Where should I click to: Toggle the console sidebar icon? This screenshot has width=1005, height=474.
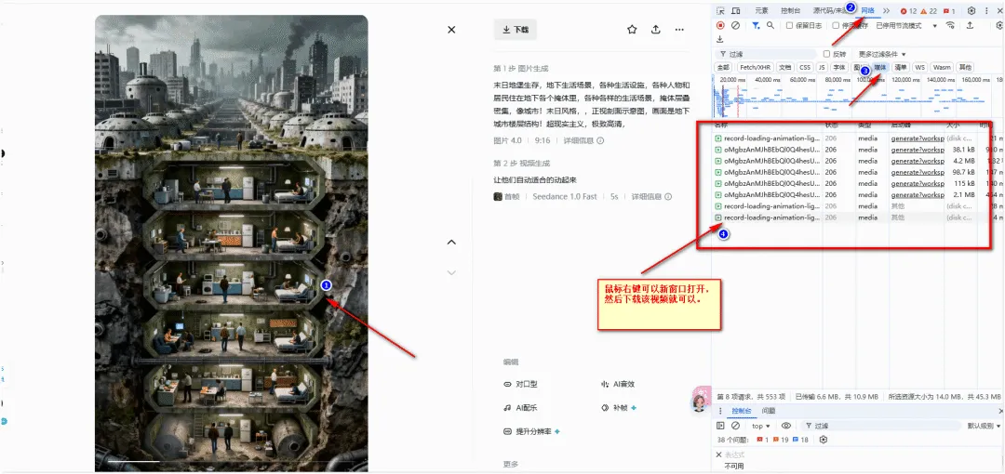click(x=720, y=426)
